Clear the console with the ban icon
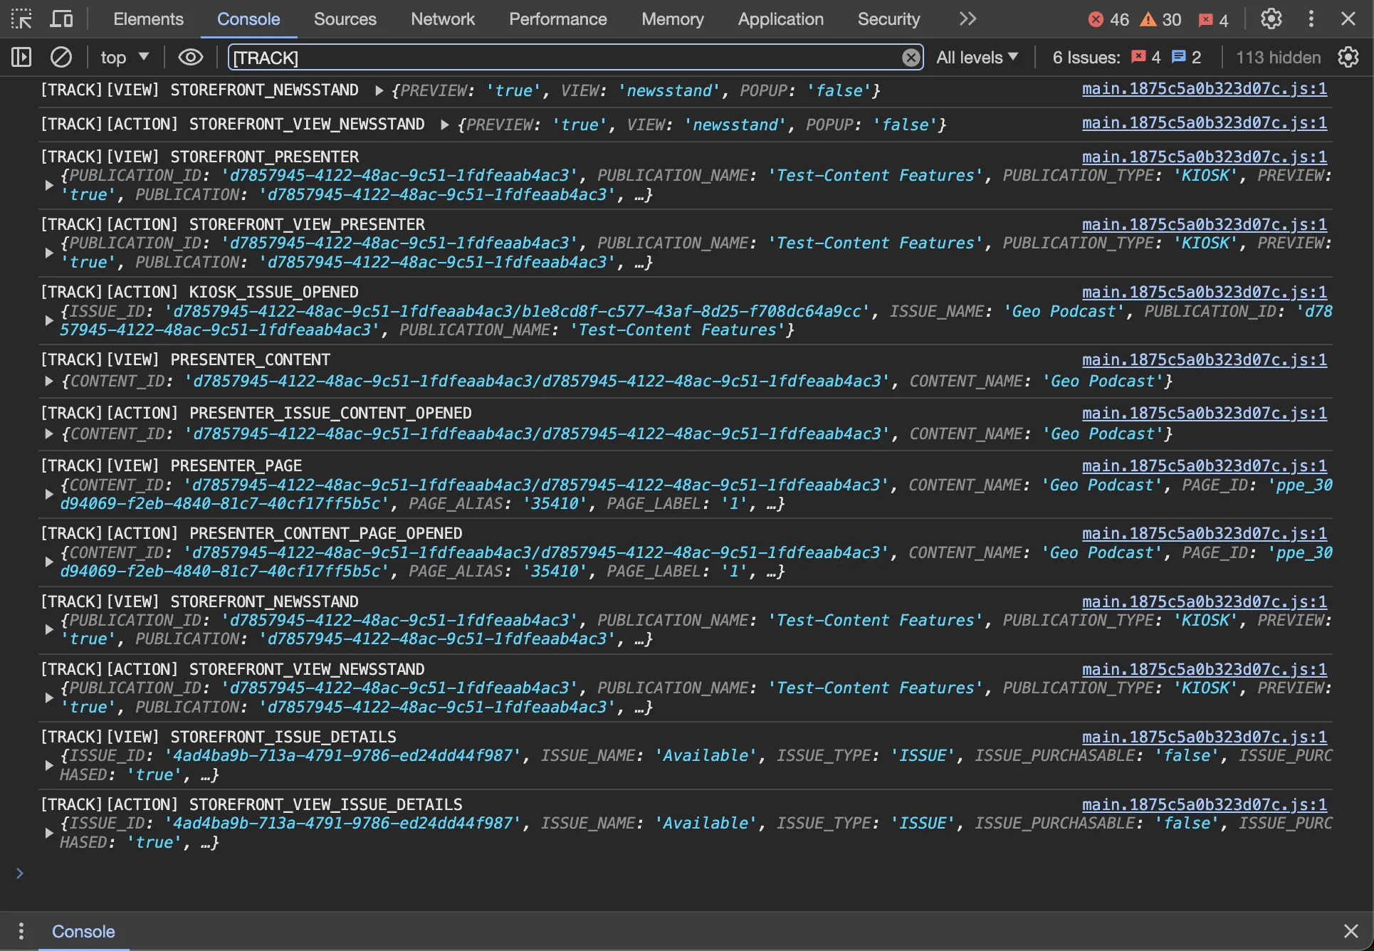1374x951 pixels. click(61, 57)
